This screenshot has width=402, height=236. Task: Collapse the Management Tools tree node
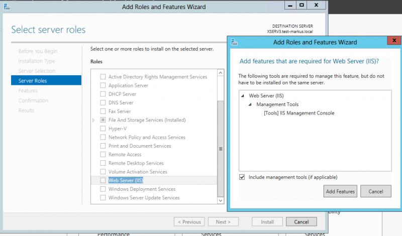click(x=251, y=104)
